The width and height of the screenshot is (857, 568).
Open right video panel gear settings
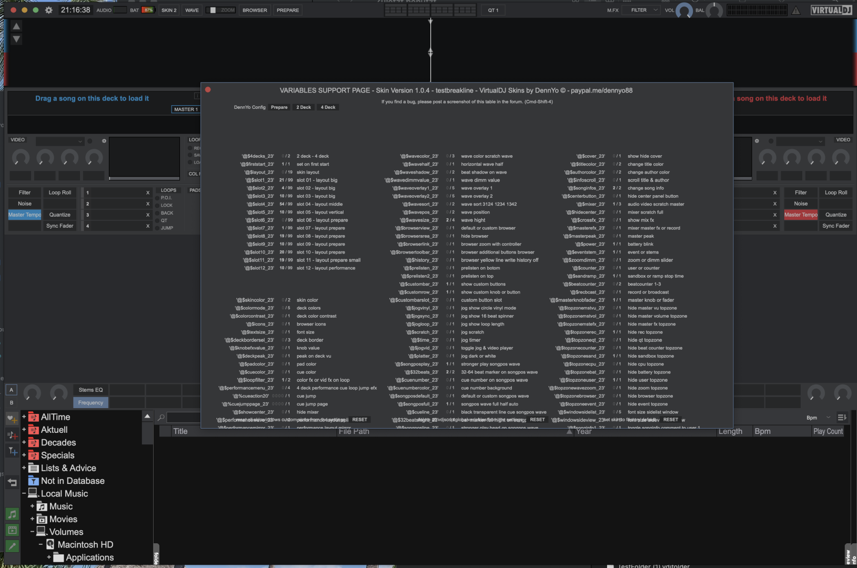tap(757, 141)
